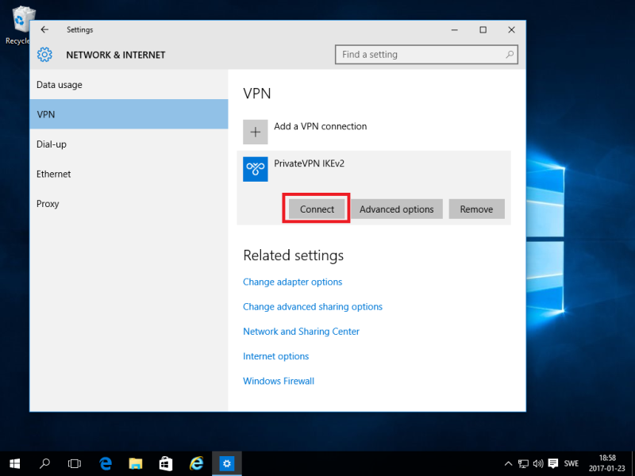635x476 pixels.
Task: Click the search magnifier in Find a setting
Action: pos(510,55)
